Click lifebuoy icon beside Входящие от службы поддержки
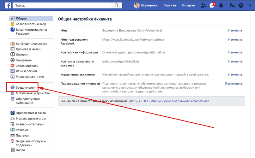 (13, 141)
